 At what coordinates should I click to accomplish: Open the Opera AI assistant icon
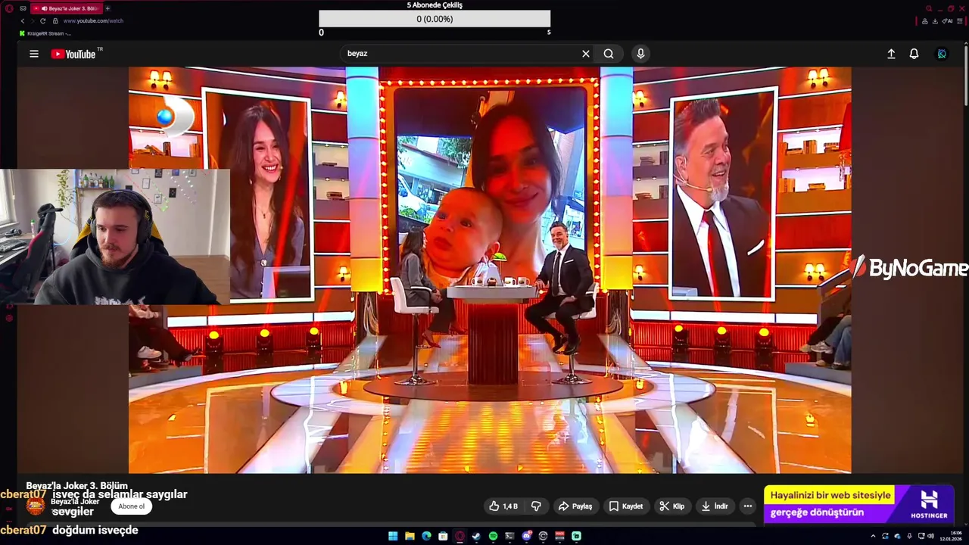coord(947,21)
